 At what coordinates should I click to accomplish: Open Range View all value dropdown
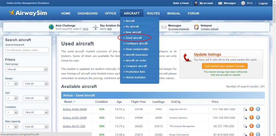click(x=36, y=84)
